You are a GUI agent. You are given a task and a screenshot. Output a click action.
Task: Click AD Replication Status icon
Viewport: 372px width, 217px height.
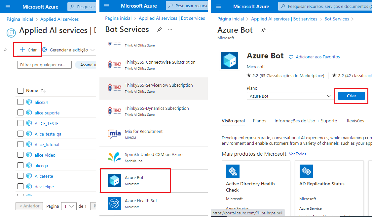[x=306, y=171]
